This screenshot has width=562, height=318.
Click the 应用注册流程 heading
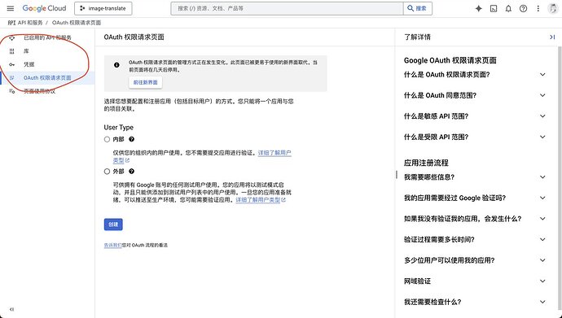click(426, 163)
